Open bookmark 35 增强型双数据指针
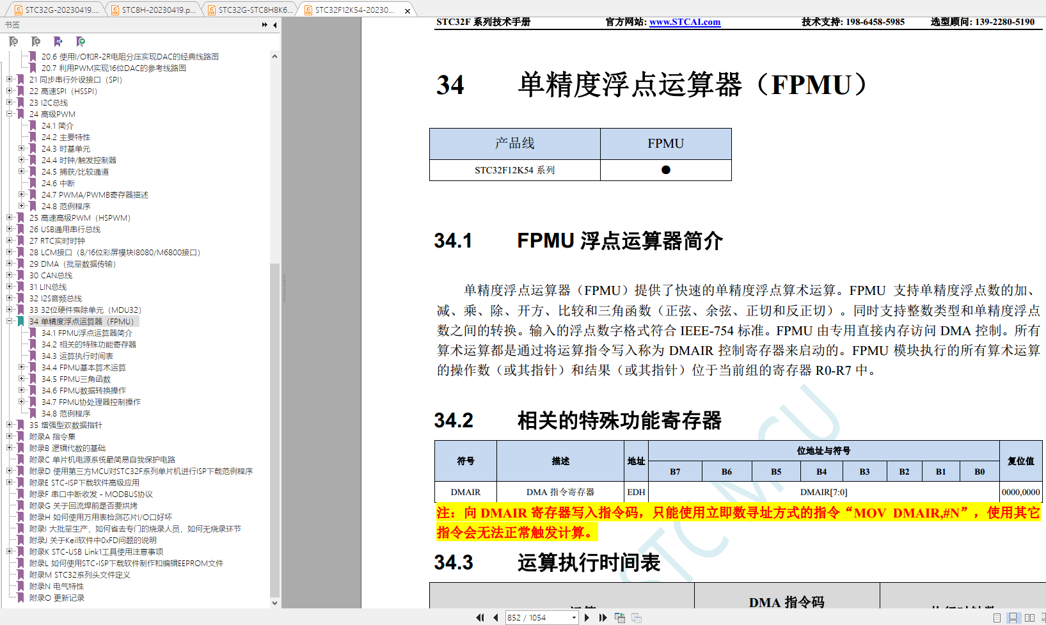The height and width of the screenshot is (625, 1046). (x=65, y=425)
